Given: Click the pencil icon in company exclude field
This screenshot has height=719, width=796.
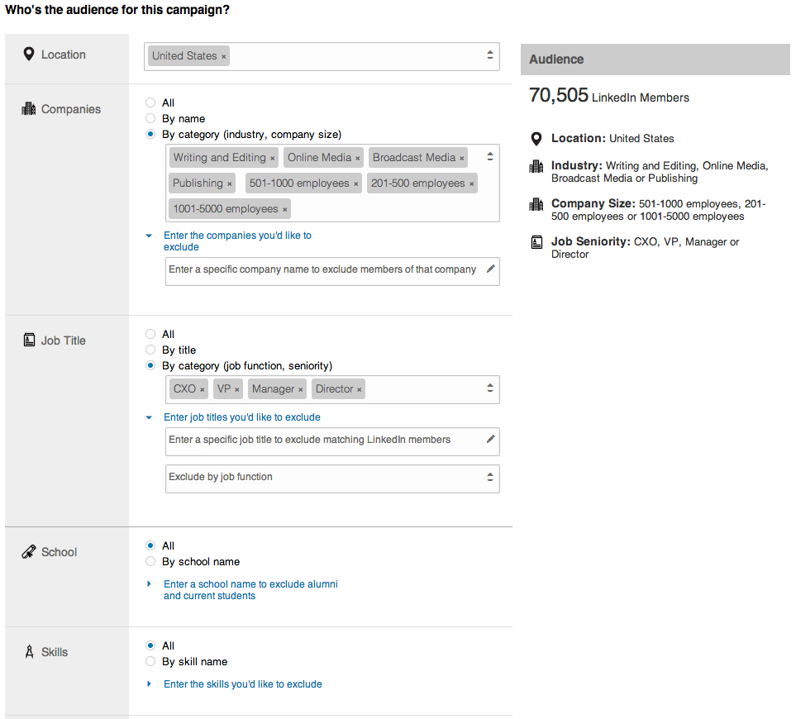Looking at the screenshot, I should [x=490, y=269].
